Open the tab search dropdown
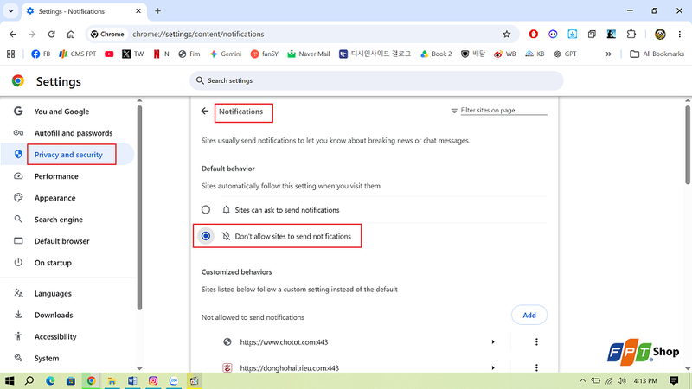Viewport: 692px width, 389px height. click(11, 10)
